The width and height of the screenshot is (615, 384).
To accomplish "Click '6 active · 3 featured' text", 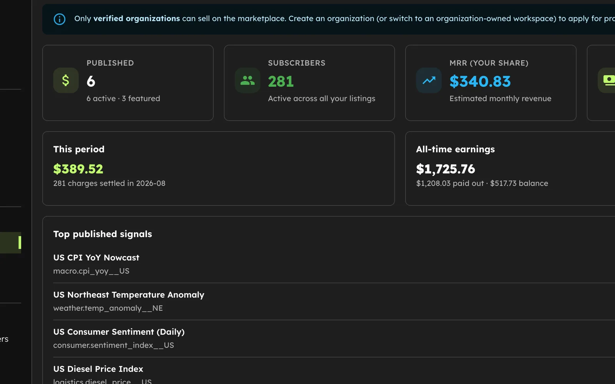I will click(123, 99).
